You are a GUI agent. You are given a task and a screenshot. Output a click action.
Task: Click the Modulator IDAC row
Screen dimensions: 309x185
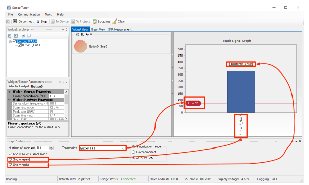coord(38,112)
